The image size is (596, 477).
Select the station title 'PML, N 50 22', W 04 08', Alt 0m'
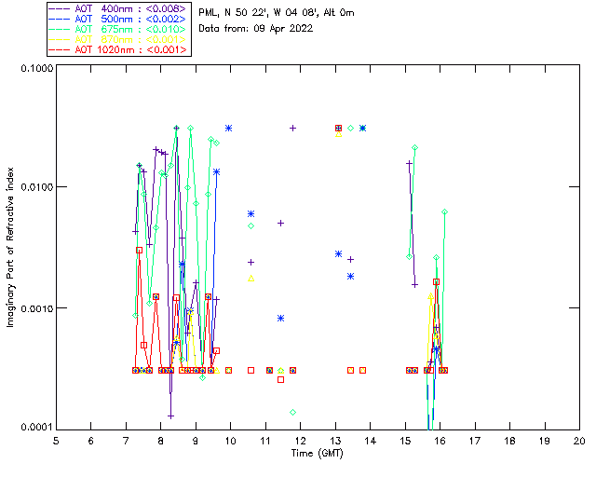pos(277,12)
